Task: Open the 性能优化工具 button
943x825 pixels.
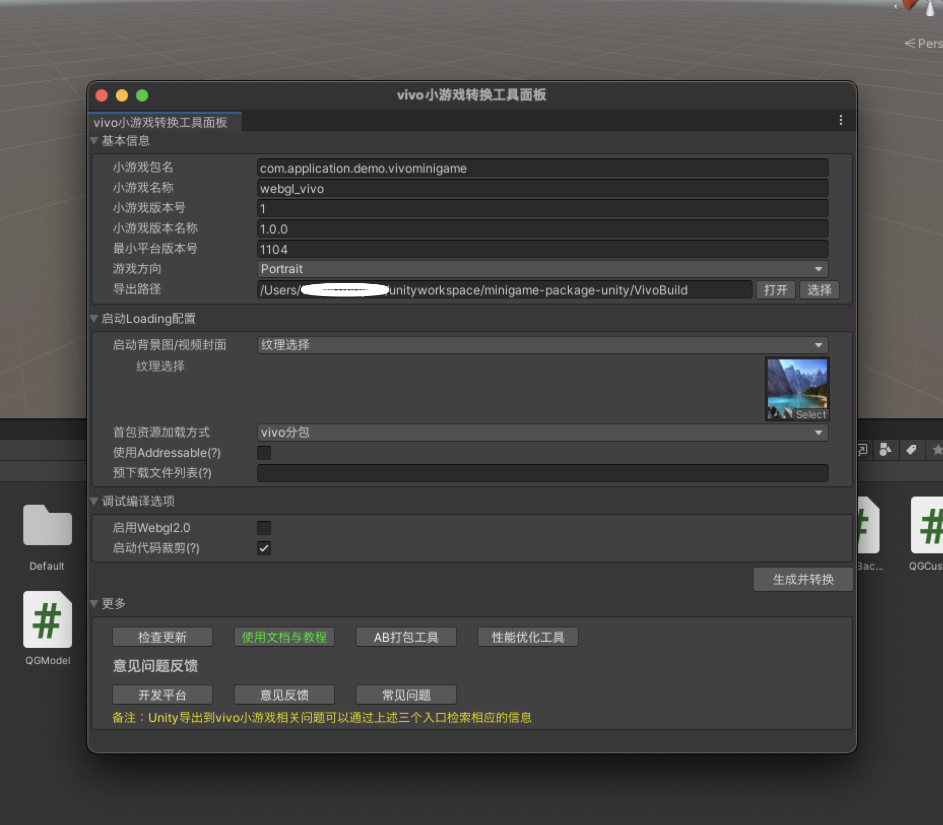Action: coord(528,637)
